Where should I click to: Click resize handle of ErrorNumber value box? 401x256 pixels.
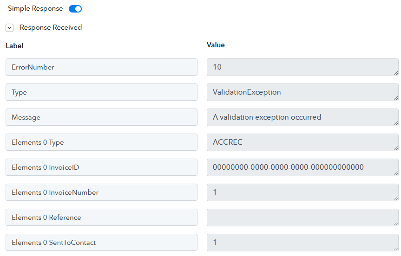coord(396,73)
